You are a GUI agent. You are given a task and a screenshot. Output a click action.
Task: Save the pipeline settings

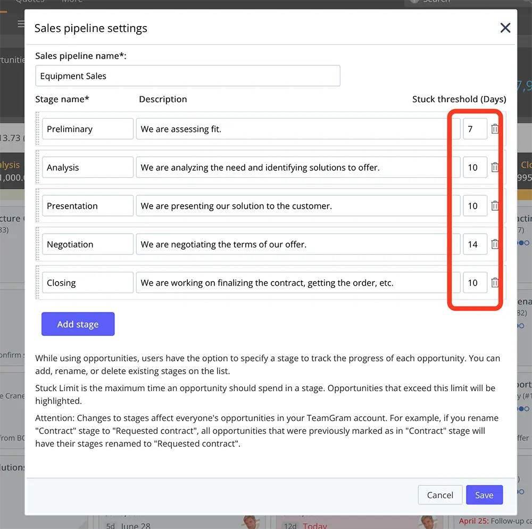pos(484,495)
